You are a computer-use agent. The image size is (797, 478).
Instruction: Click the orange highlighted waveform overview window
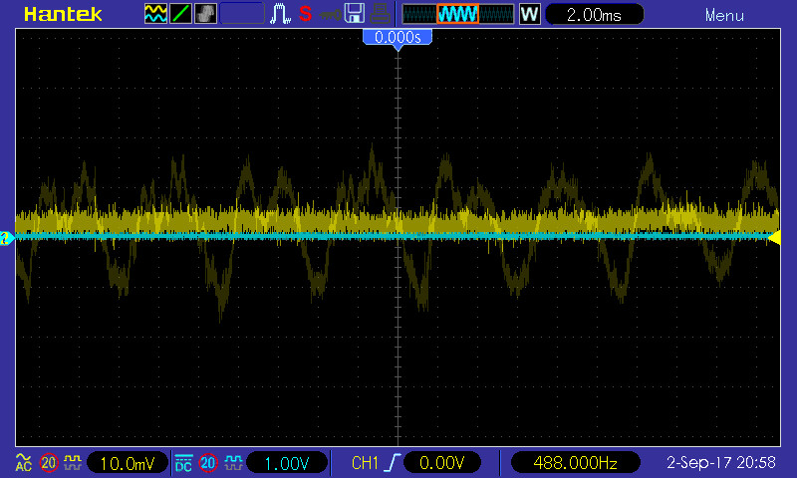[x=457, y=14]
